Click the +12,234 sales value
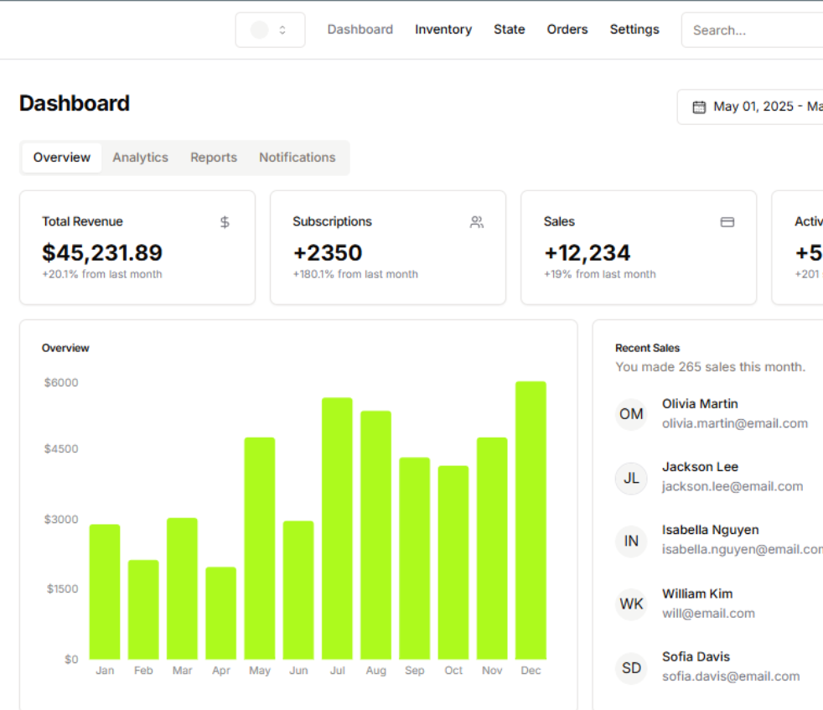The image size is (823, 710). pos(587,252)
